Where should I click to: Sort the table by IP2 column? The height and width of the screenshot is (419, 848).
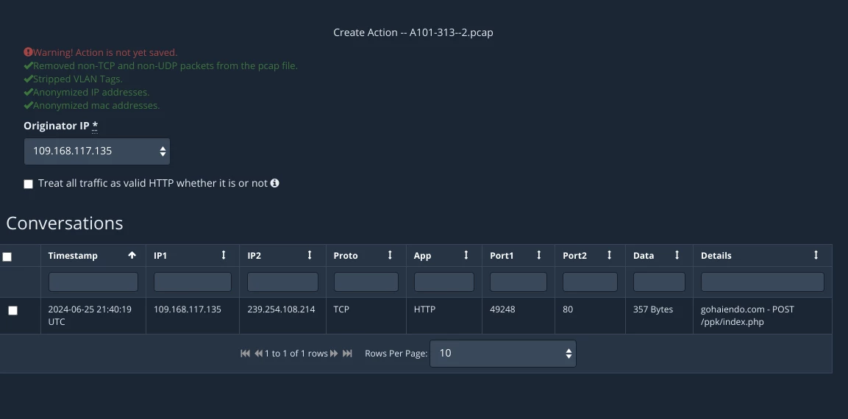click(310, 255)
